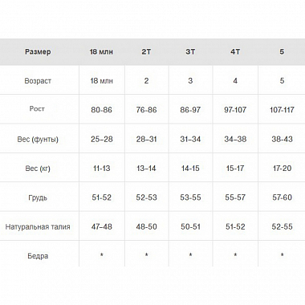Click the Размер header cell
The image size is (305, 305).
coord(38,51)
